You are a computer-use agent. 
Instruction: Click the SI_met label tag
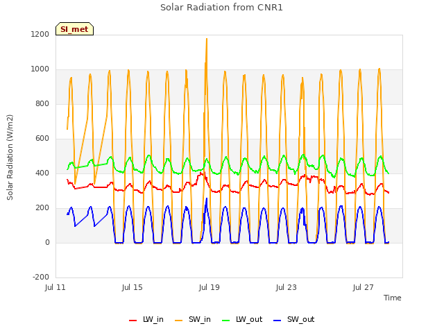pyautogui.click(x=74, y=29)
